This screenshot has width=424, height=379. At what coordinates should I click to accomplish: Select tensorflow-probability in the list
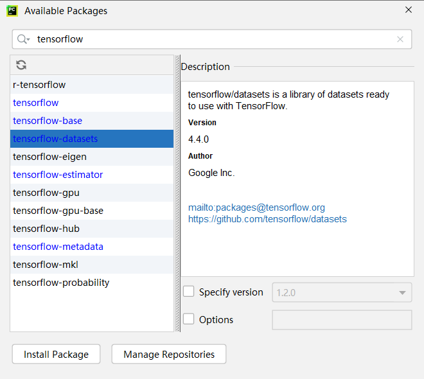pyautogui.click(x=61, y=283)
